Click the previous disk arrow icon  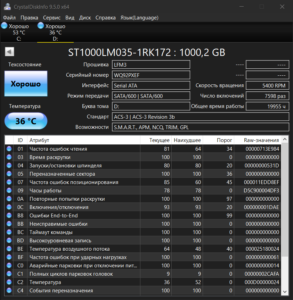click(9, 52)
